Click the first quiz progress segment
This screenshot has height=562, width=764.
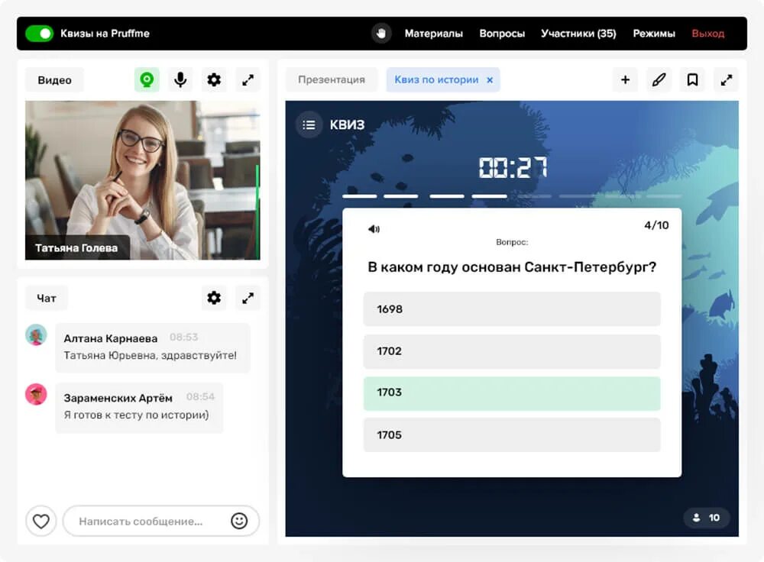click(x=360, y=196)
